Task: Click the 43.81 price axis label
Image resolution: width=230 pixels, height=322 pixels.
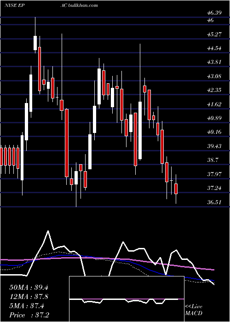Action: pyautogui.click(x=214, y=62)
